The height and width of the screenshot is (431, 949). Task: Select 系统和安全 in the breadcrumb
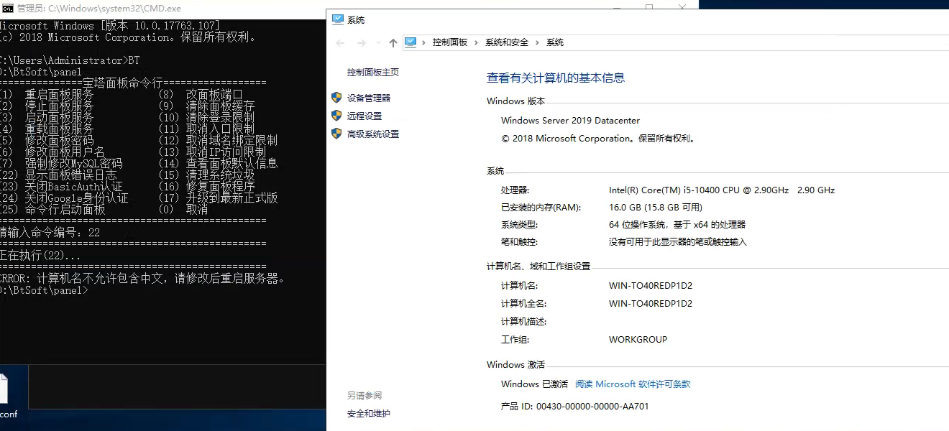[x=507, y=42]
